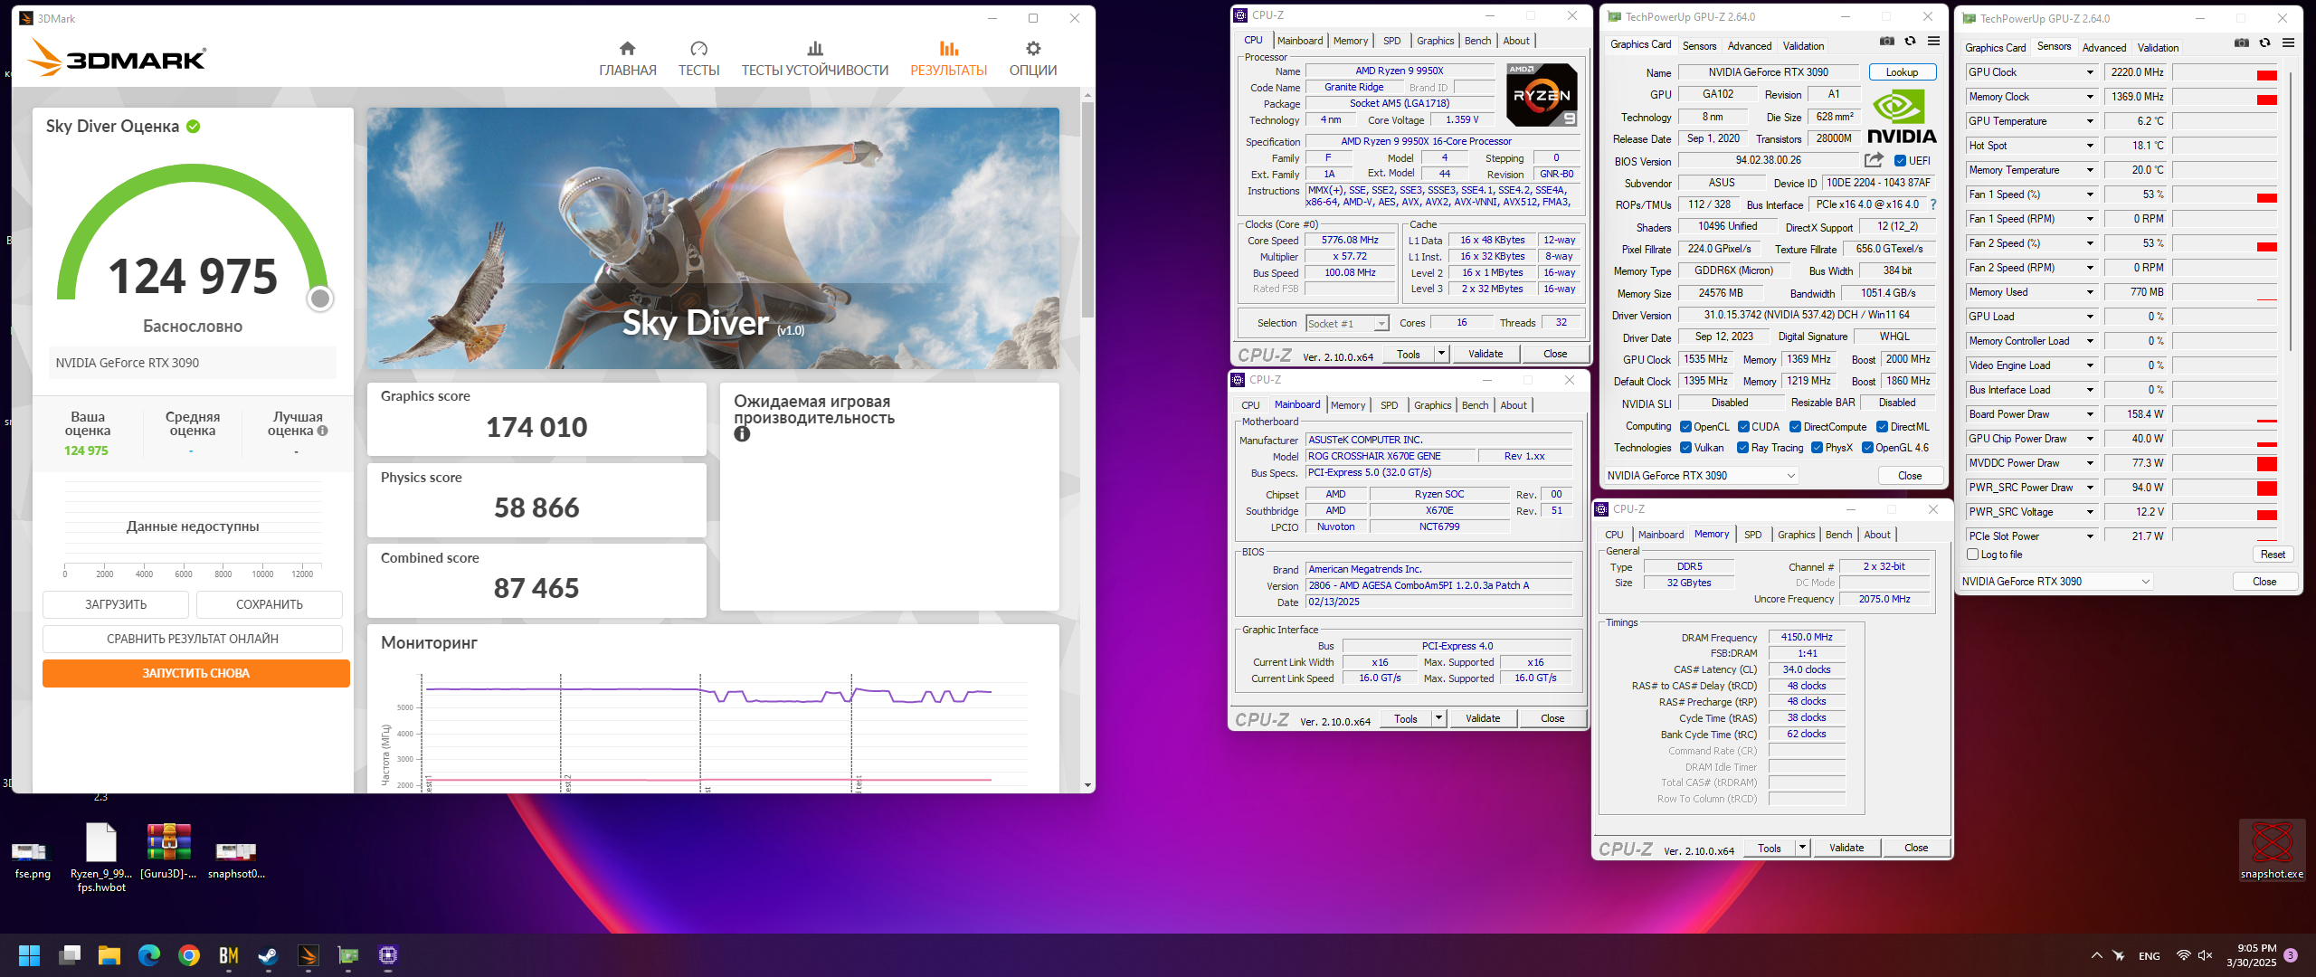Click the Bus Interface question mark icon
The height and width of the screenshot is (977, 2316).
[x=1933, y=204]
